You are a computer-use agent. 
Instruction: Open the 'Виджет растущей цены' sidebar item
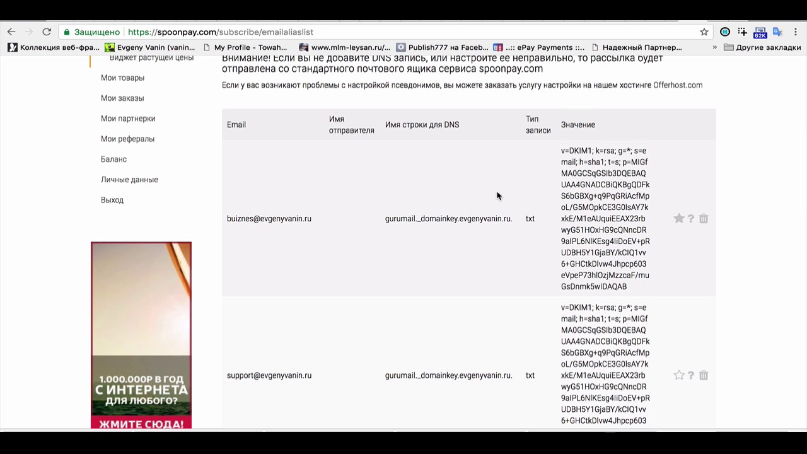point(151,58)
